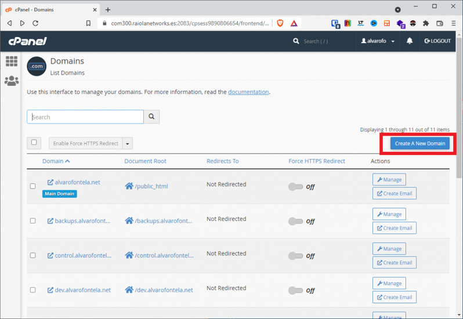Click the browser address bar URL
This screenshot has height=319, width=463.
coord(190,23)
